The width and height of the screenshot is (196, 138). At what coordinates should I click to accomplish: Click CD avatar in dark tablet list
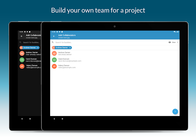[x=22, y=60]
